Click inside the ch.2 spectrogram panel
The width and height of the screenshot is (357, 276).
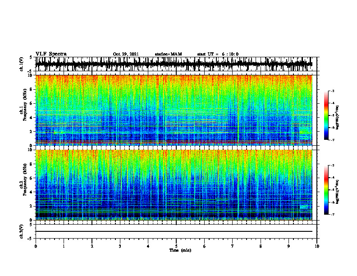(x=174, y=185)
